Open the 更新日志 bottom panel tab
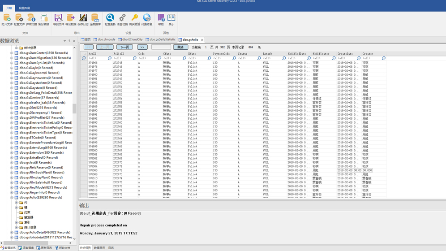The height and width of the screenshot is (251, 446). tap(44, 248)
